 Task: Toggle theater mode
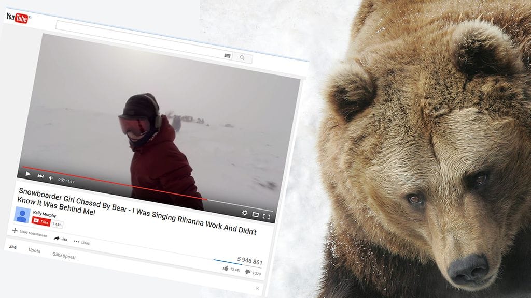pos(255,215)
